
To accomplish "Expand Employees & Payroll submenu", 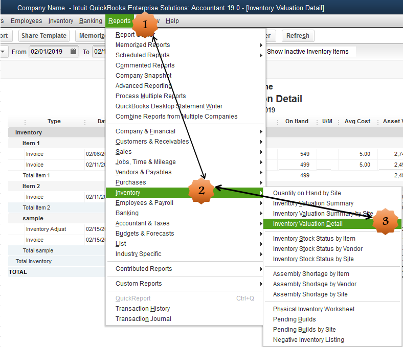I will coord(185,203).
